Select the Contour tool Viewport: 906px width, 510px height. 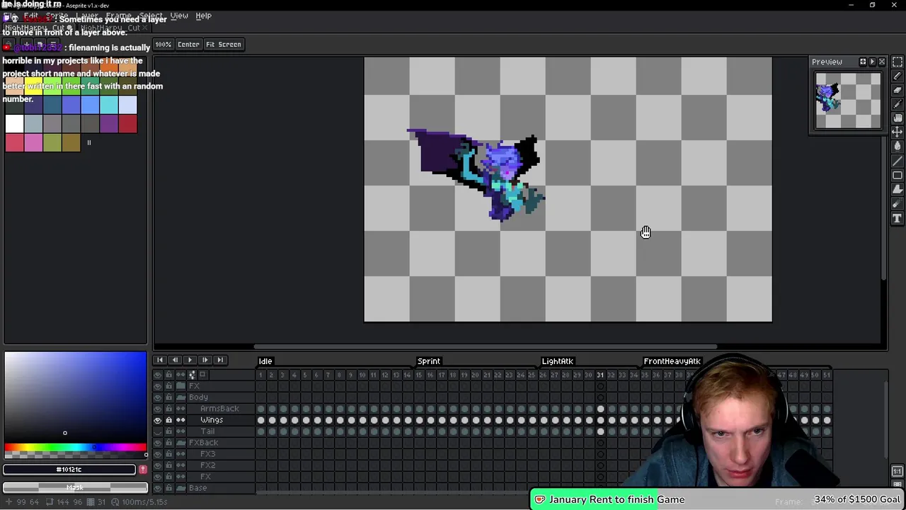[898, 189]
